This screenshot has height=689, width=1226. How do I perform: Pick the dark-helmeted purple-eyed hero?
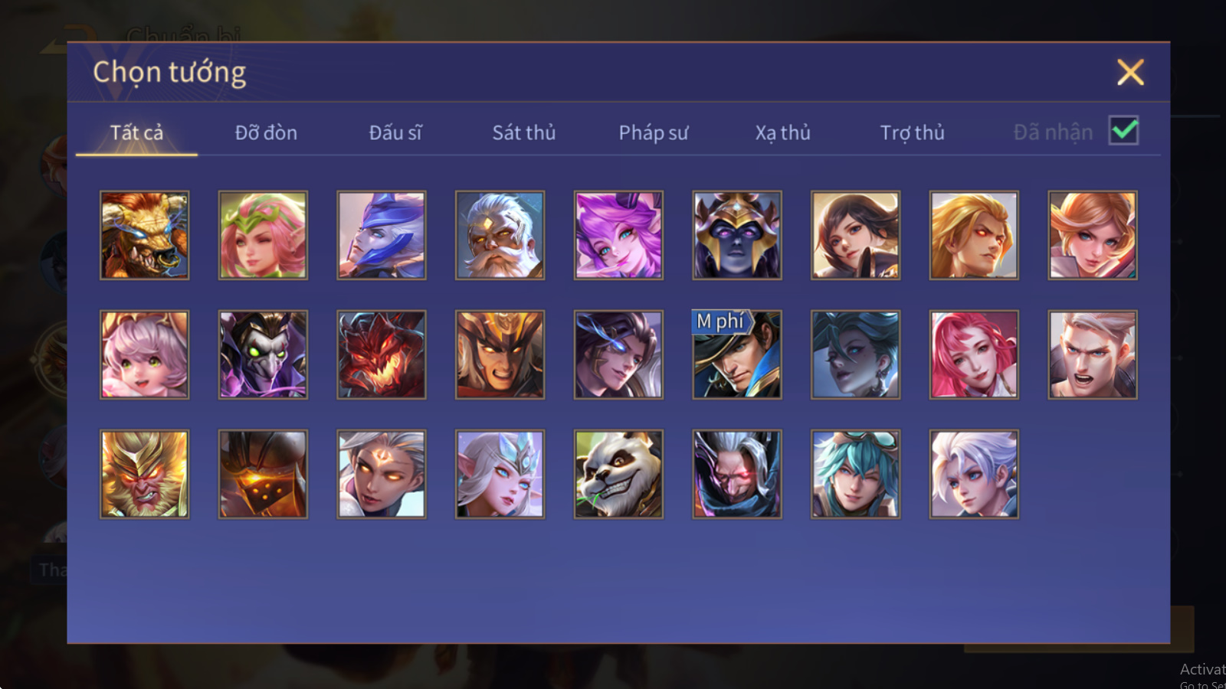point(737,235)
